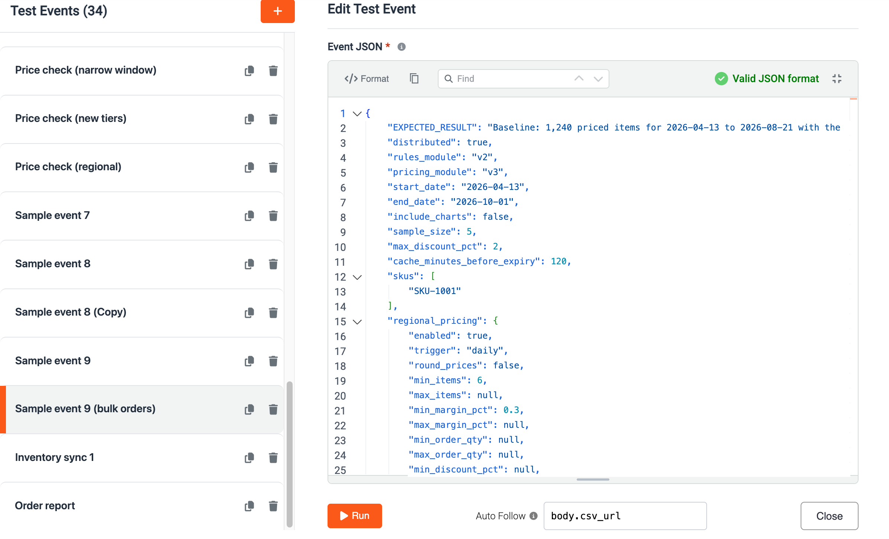Delete Sample event 9 (bulk orders)

click(x=273, y=409)
